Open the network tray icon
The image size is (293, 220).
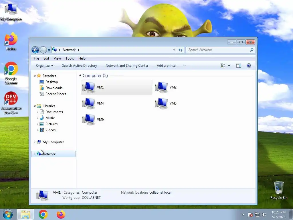[257, 215]
